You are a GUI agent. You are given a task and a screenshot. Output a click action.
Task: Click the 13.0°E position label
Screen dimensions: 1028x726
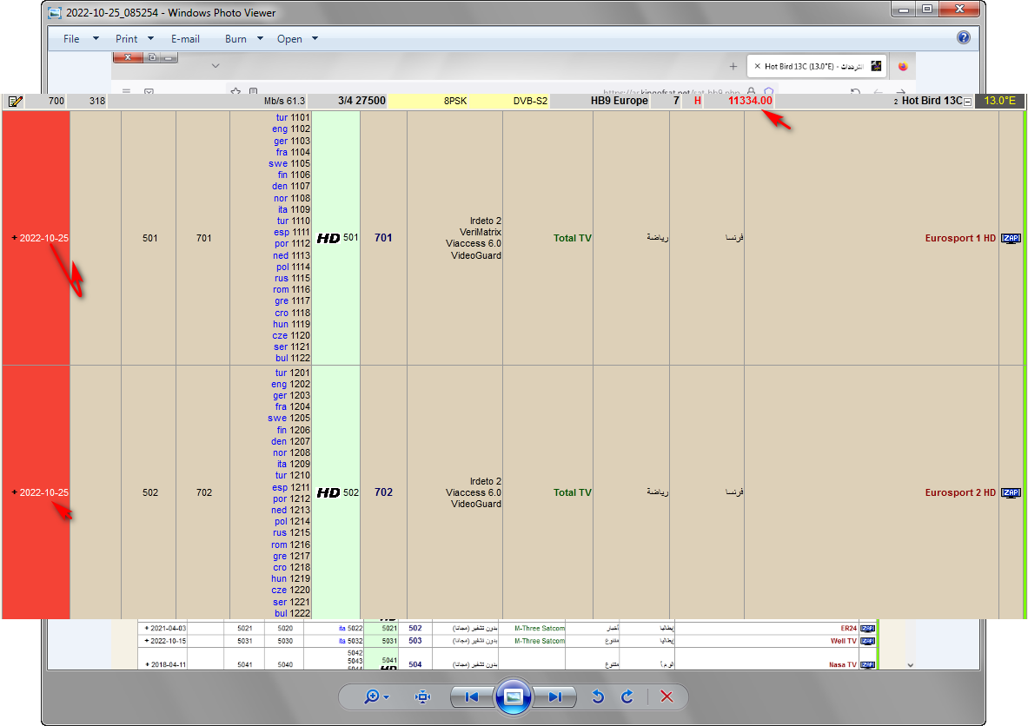pos(999,100)
